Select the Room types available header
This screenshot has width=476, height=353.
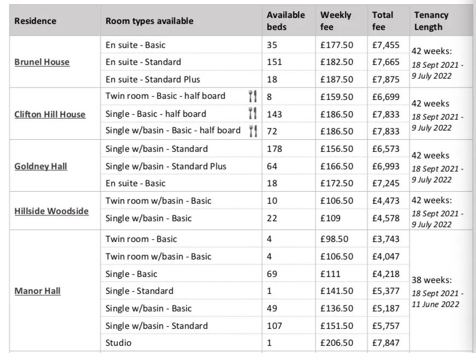click(149, 21)
